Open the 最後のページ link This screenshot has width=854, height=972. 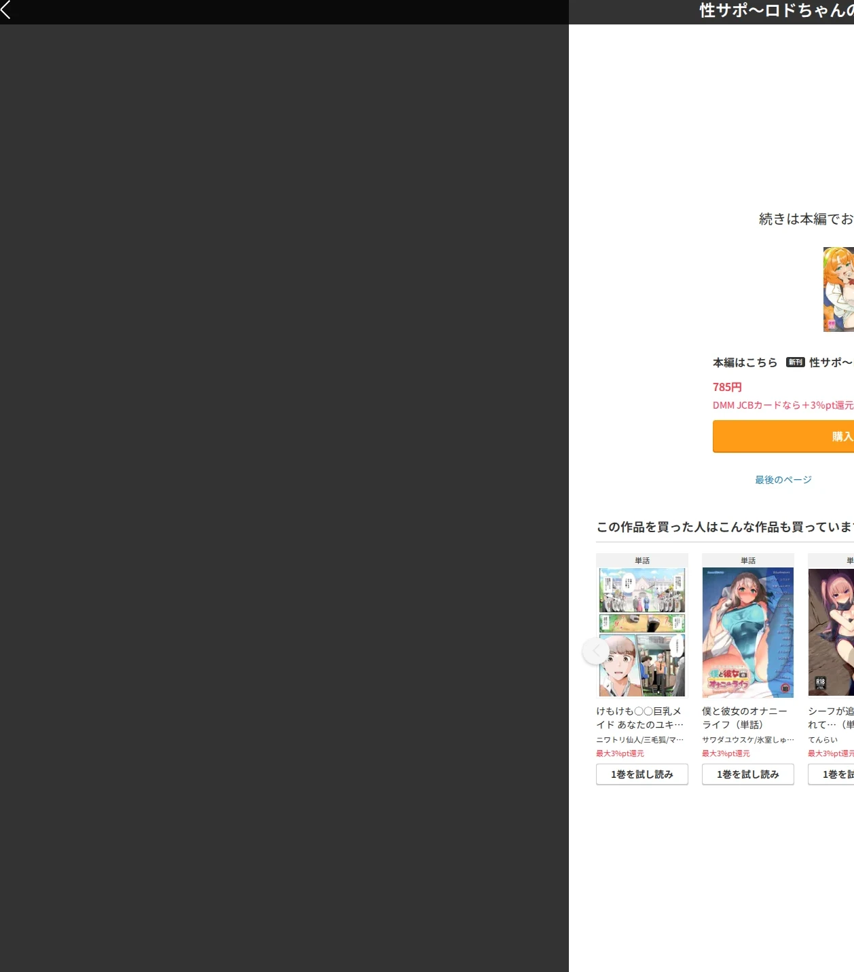(783, 480)
